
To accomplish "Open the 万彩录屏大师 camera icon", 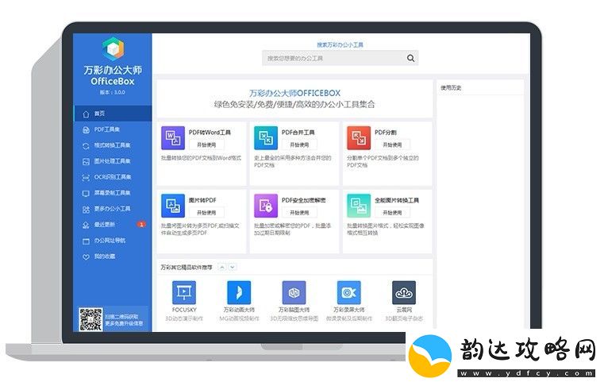I will click(x=349, y=292).
